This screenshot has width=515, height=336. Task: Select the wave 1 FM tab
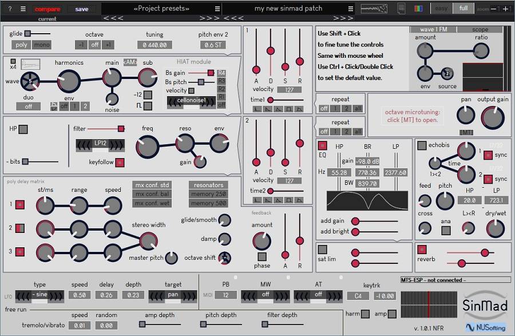[x=433, y=30]
